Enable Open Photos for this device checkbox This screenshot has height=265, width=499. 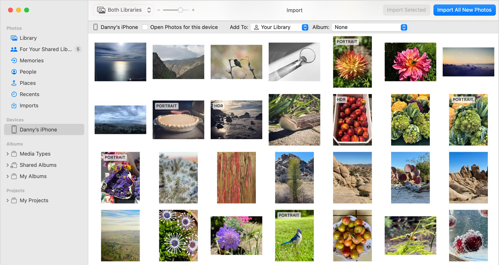point(145,27)
